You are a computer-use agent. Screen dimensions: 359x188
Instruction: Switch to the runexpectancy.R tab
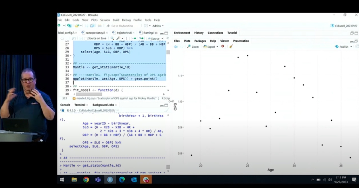point(95,33)
